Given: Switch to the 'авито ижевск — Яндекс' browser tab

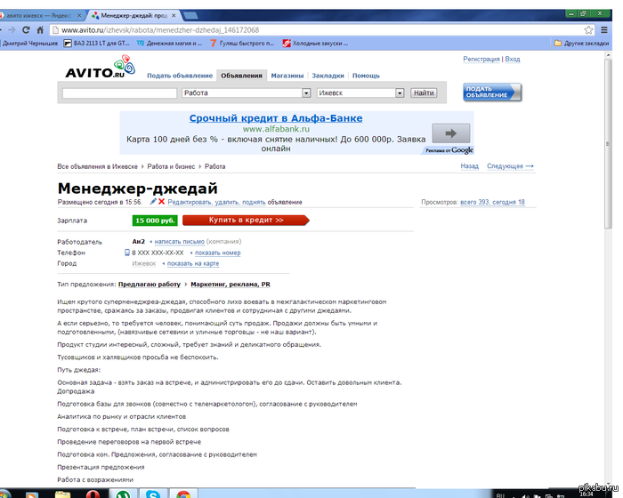Looking at the screenshot, I should [x=40, y=15].
